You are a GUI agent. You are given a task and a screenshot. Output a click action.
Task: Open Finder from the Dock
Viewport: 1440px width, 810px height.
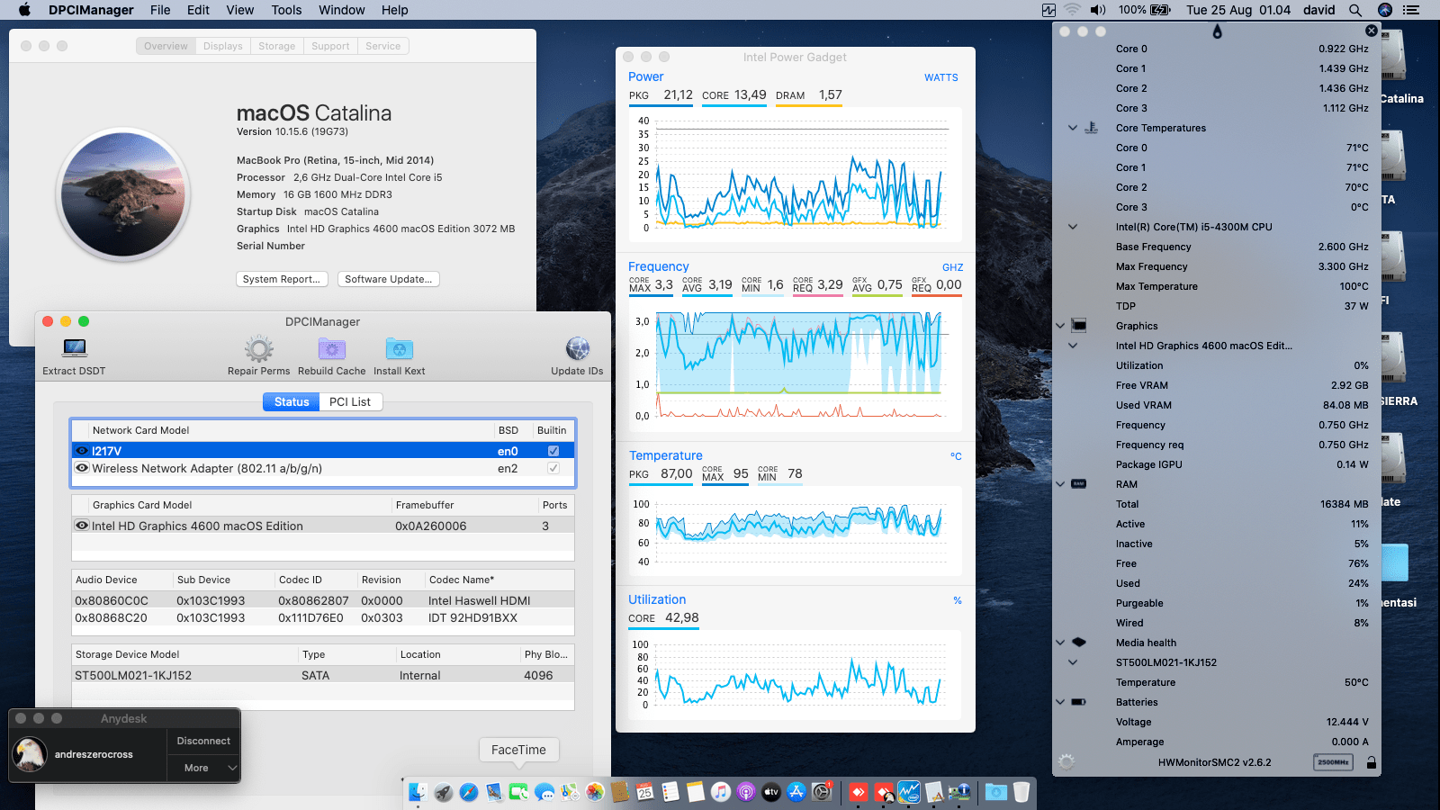[x=418, y=792]
